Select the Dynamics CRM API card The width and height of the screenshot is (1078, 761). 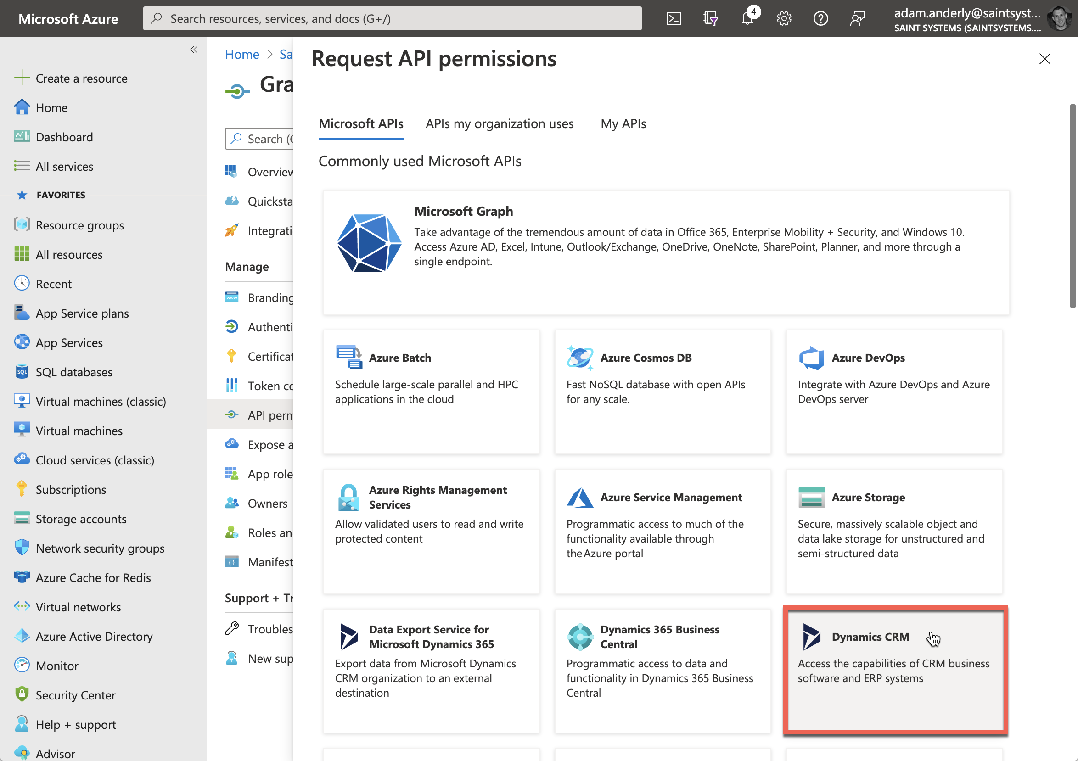895,671
